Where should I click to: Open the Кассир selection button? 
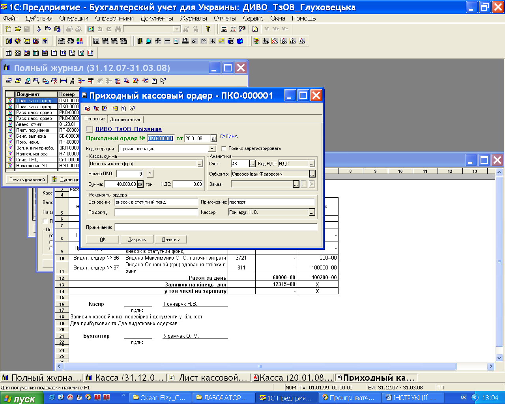312,212
